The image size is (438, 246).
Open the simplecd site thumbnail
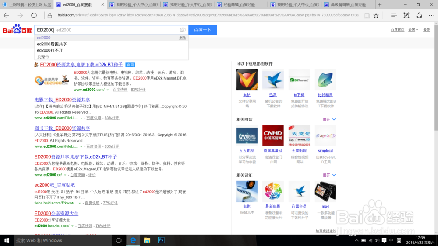[325, 136]
